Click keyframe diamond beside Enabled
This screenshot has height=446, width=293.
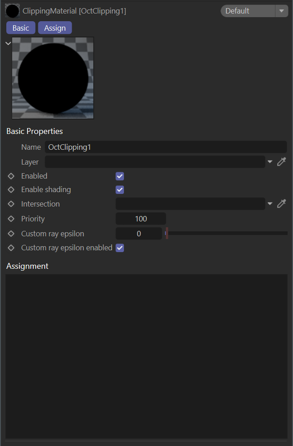coord(11,176)
